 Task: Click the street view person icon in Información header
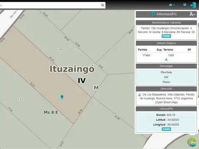[x=192, y=14]
